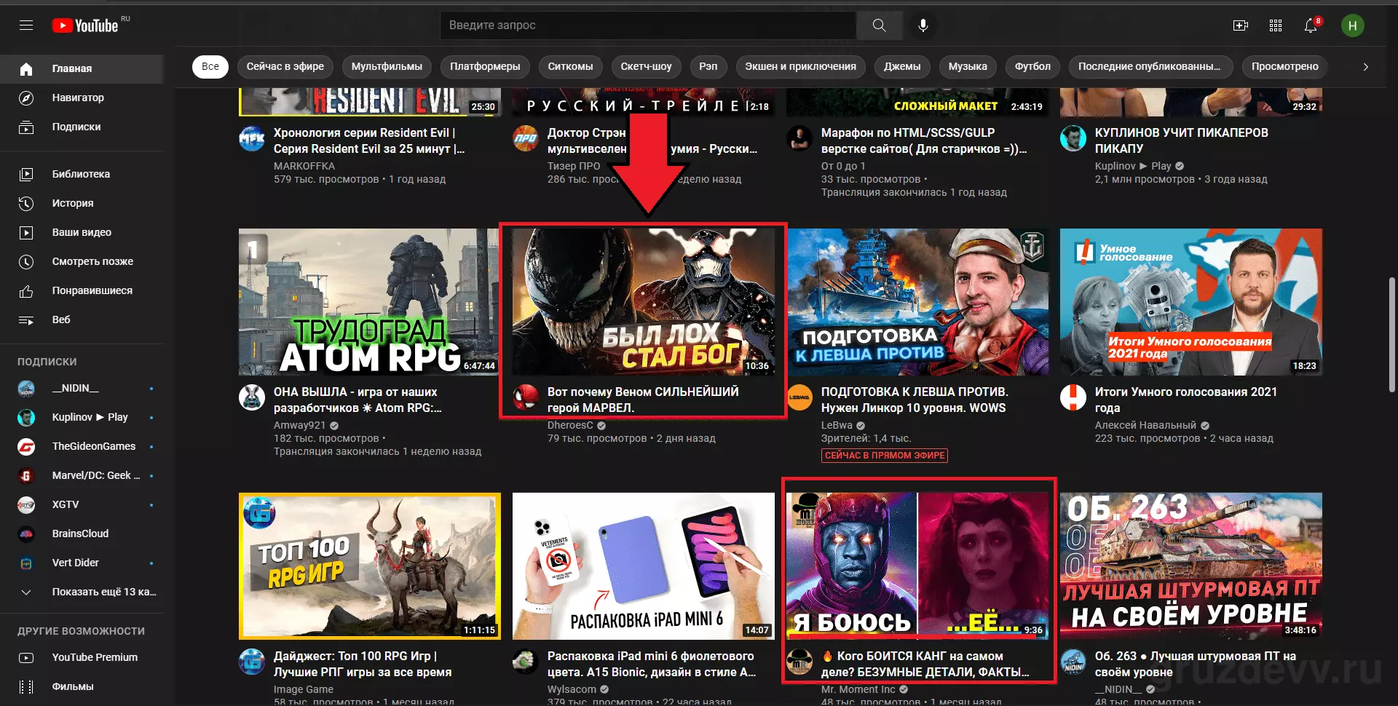This screenshot has width=1398, height=706.
Task: Open the Распаковка iPad mini 6 title
Action: pos(652,664)
